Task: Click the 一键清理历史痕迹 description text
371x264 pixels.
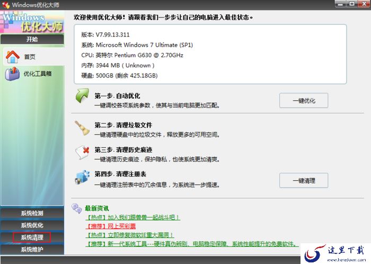Action: 157,159
